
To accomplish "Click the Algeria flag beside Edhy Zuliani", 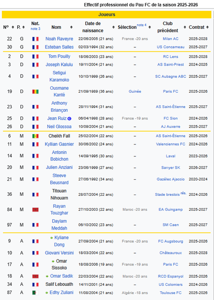I will [35, 292].
